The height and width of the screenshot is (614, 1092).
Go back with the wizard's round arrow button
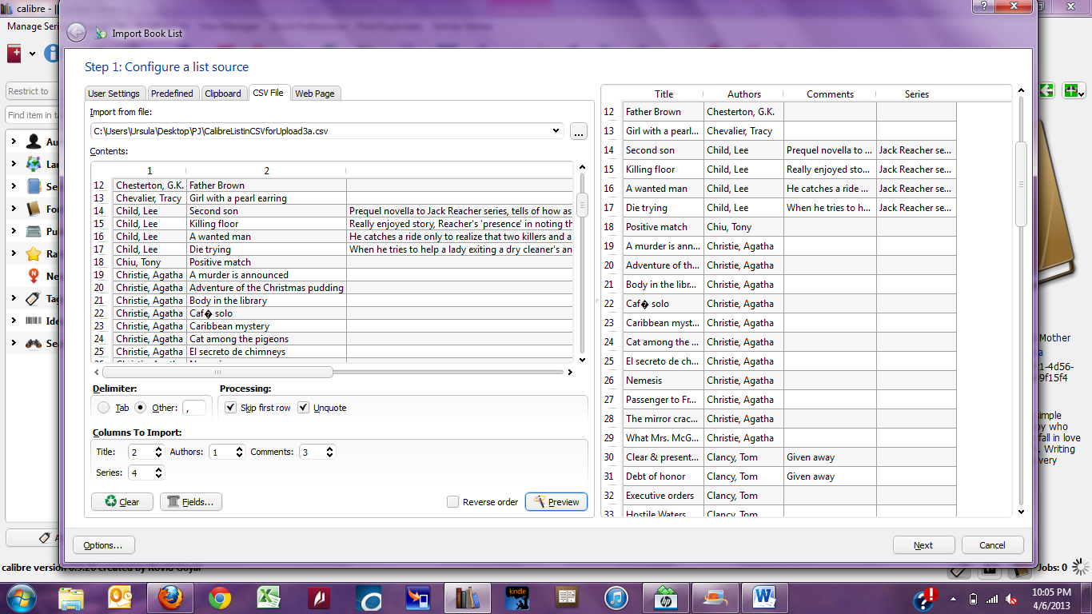[76, 32]
